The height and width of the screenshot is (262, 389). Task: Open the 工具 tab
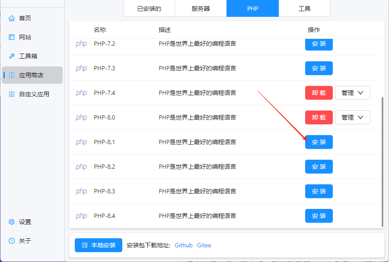[304, 9]
